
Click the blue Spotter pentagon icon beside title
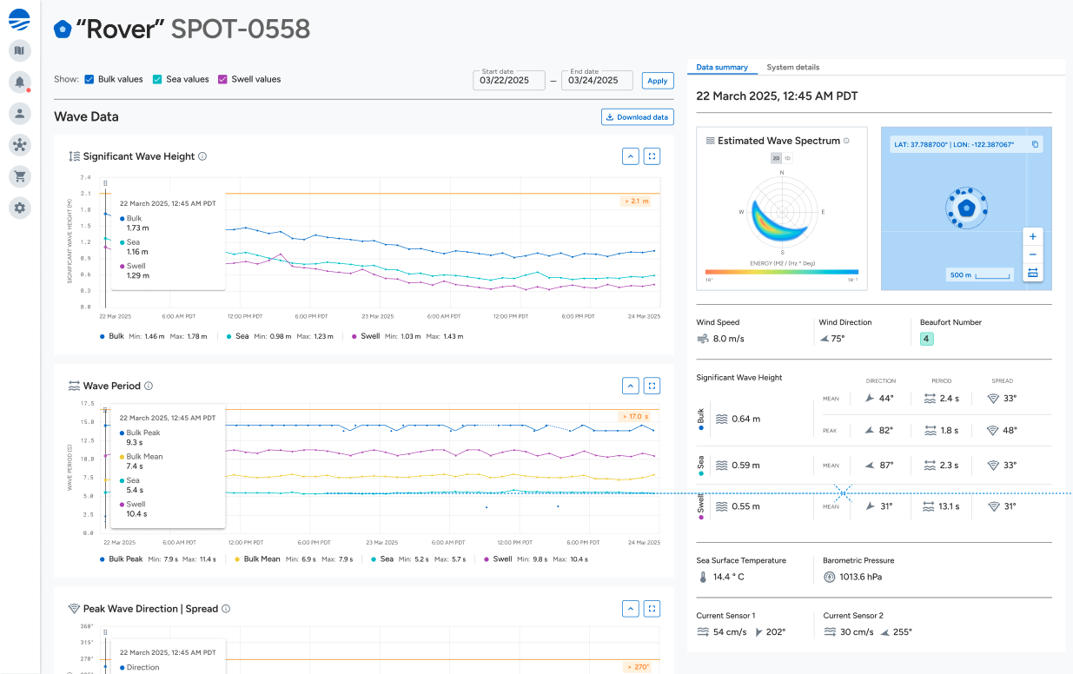point(63,30)
